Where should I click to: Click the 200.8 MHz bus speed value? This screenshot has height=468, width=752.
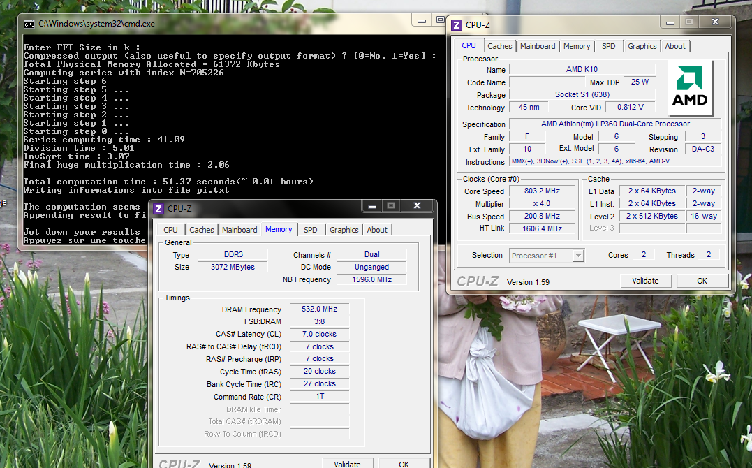(542, 216)
